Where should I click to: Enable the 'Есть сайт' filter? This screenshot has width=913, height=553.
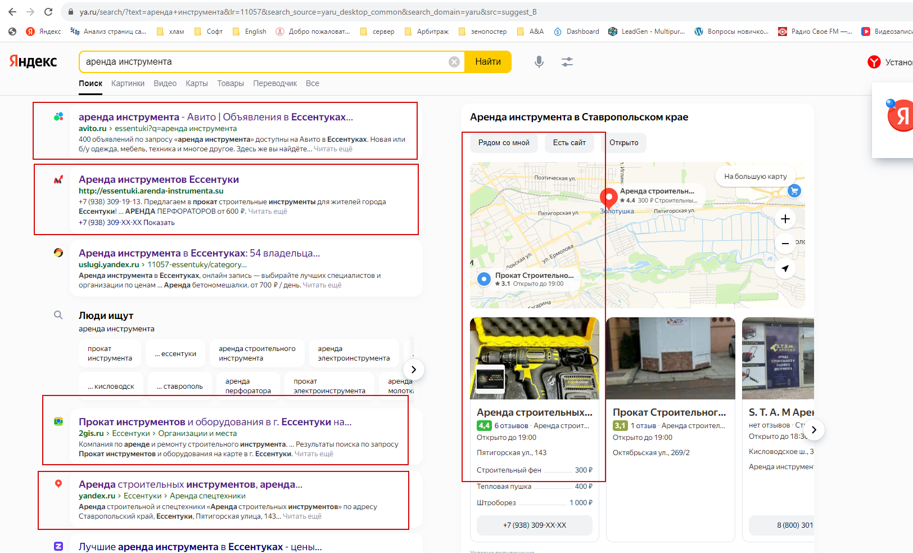(x=569, y=143)
